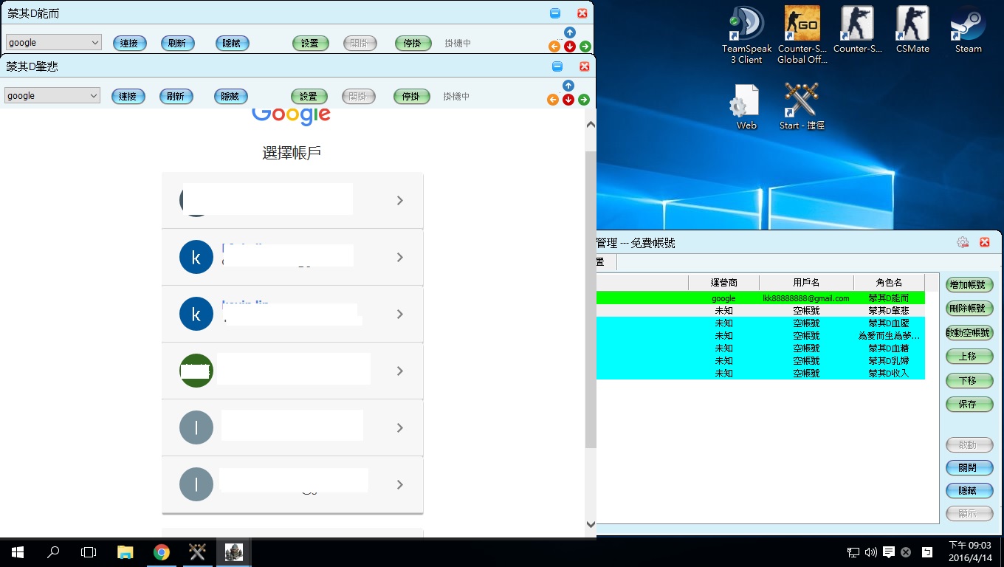This screenshot has width=1004, height=567.
Task: Click 隱藏 in 蒙其D肇悲 window
Action: coord(230,97)
